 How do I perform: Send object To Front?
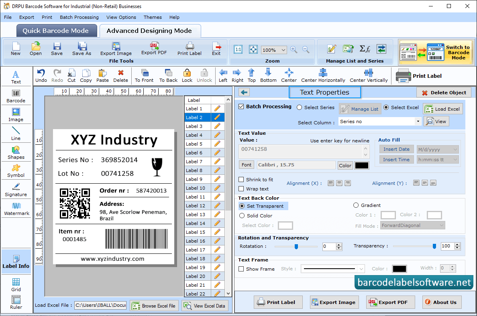tap(144, 76)
